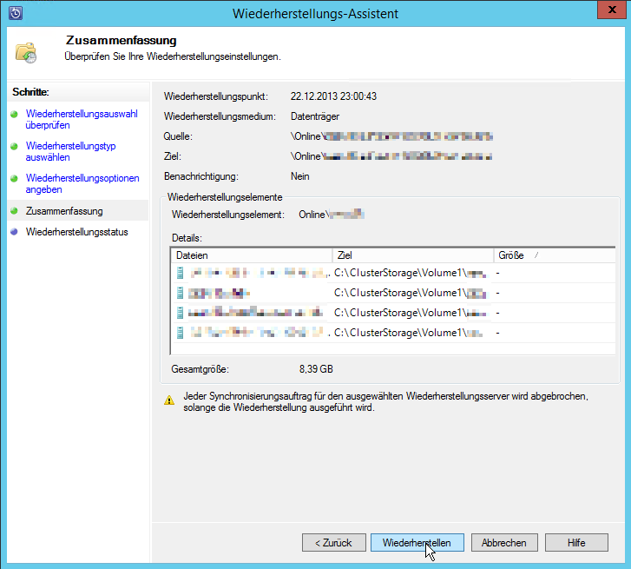Click the Zurück button
The height and width of the screenshot is (569, 631).
(x=333, y=542)
